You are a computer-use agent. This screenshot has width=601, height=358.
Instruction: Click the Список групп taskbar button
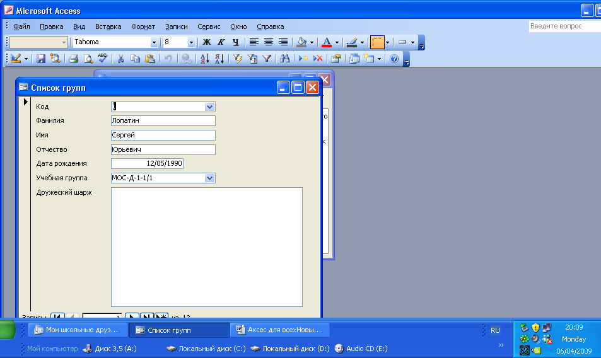click(178, 330)
